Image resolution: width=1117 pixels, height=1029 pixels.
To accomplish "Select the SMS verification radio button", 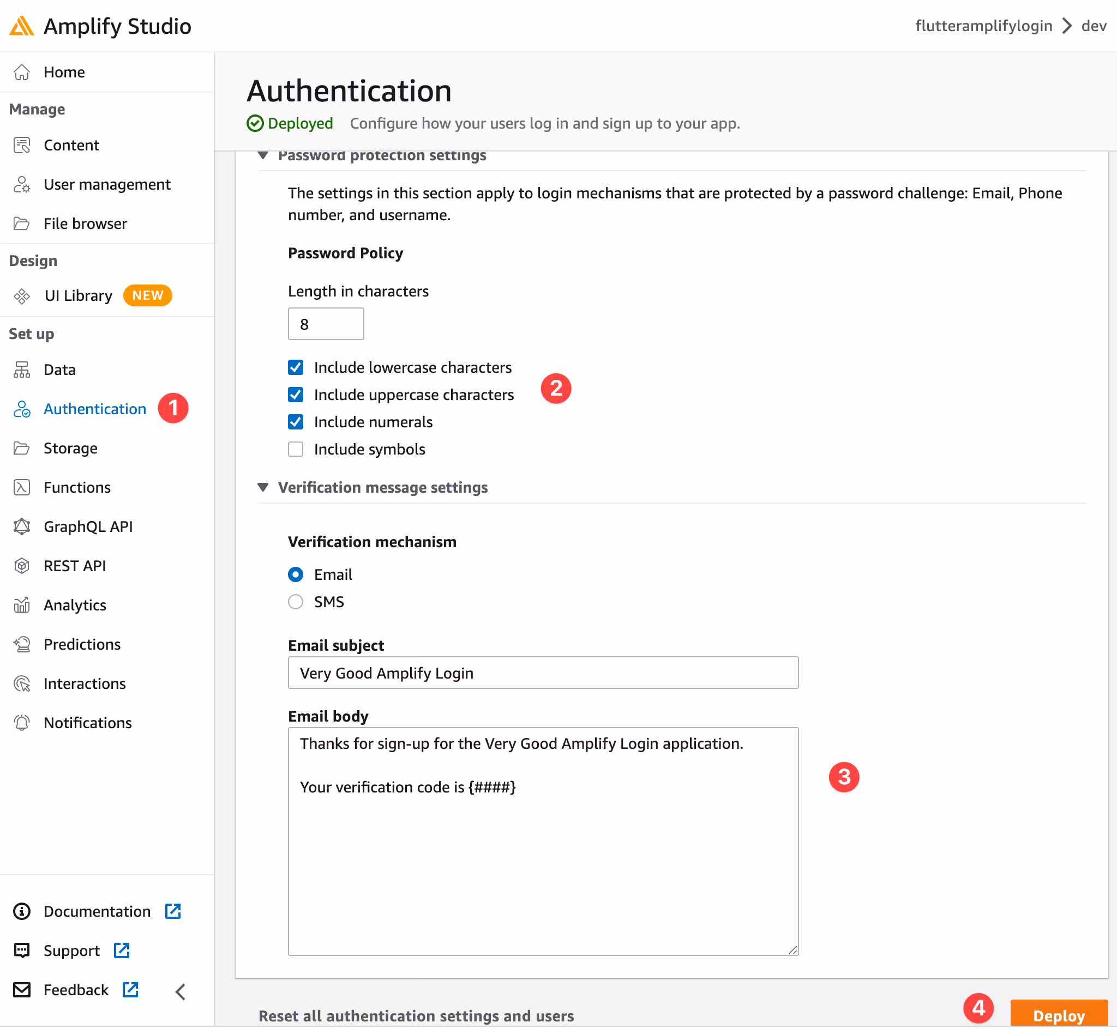I will click(x=296, y=602).
